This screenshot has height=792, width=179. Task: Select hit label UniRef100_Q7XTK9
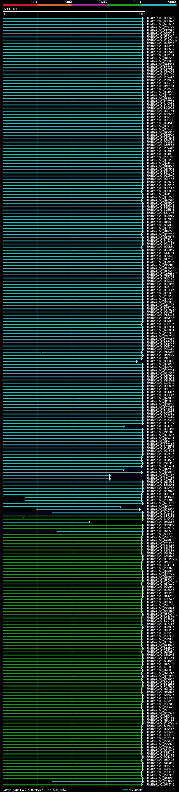tap(161, 74)
